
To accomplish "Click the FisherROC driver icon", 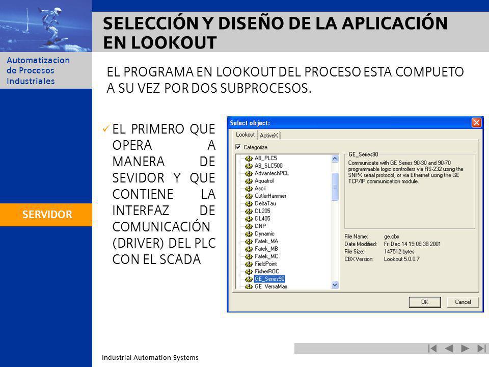I will point(249,272).
